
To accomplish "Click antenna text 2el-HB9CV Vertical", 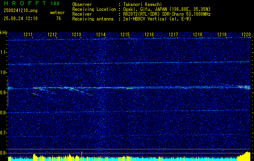I will (x=145, y=19).
